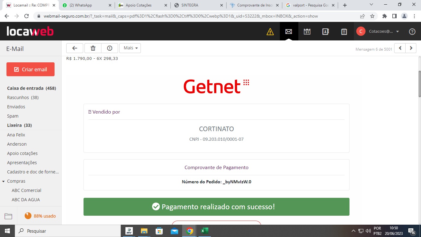Click the CNPJ - 09.203.010/0001-07 text
Viewport: 421px width, 237px height.
coord(216,139)
